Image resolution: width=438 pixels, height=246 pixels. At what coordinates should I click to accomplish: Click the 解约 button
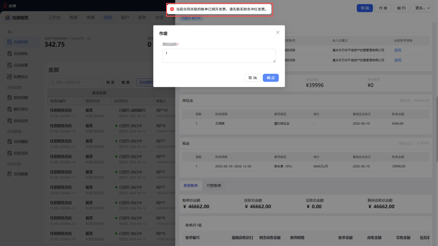(x=401, y=8)
